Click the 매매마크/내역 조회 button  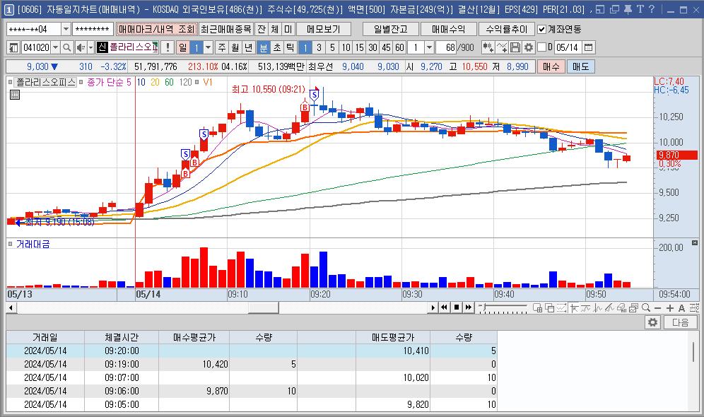156,29
